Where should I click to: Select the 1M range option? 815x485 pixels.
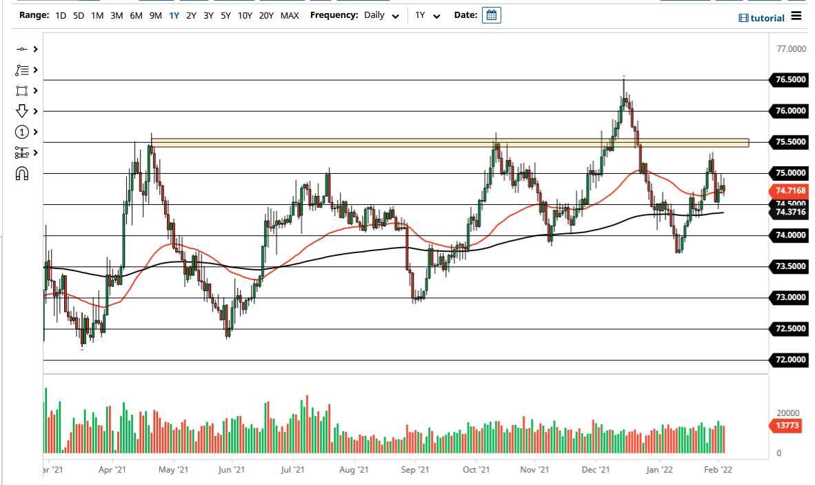(x=97, y=14)
